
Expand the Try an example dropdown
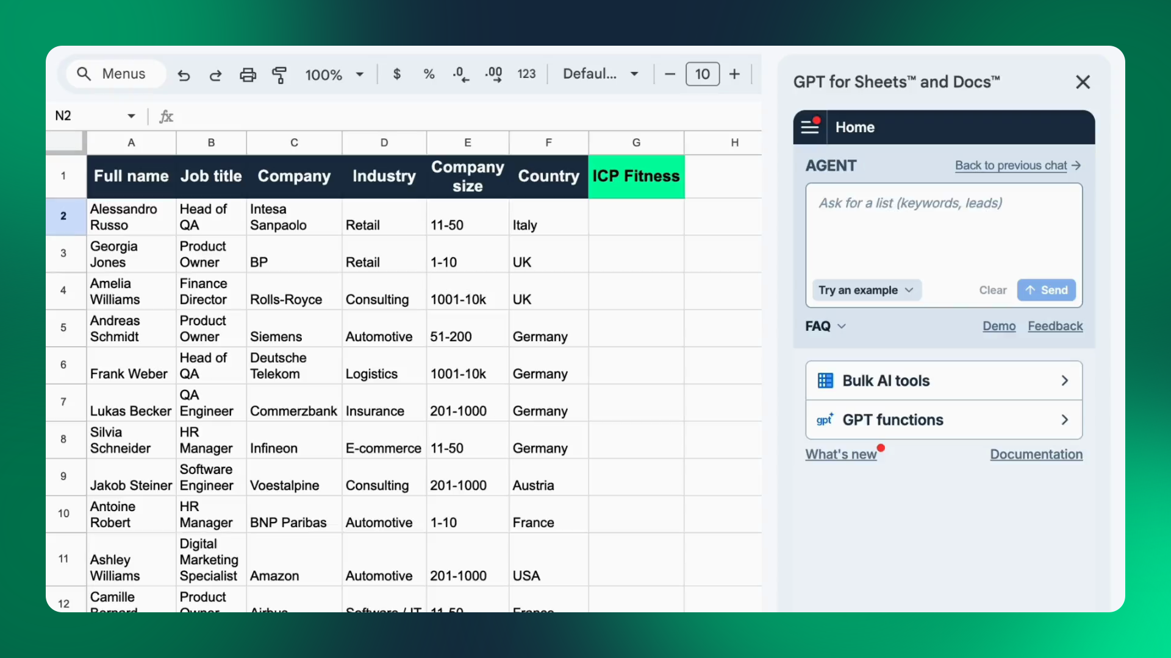[865, 290]
